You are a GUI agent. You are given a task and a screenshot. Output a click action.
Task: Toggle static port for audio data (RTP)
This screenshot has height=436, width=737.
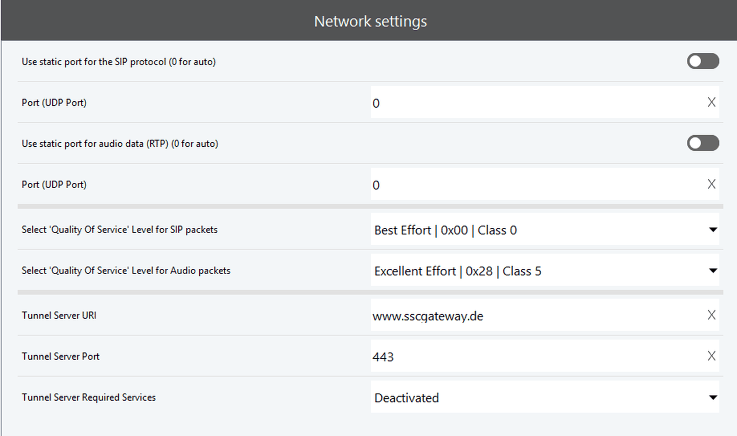coord(702,143)
